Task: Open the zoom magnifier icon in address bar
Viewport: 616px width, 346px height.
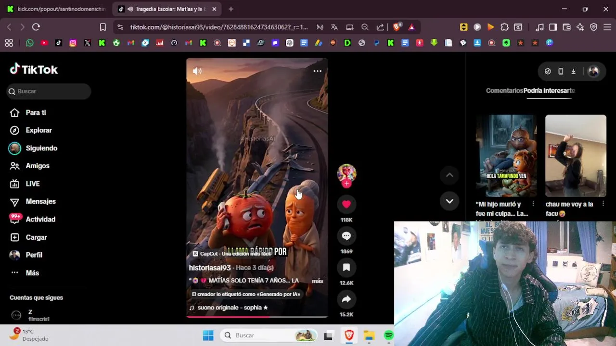Action: click(365, 27)
